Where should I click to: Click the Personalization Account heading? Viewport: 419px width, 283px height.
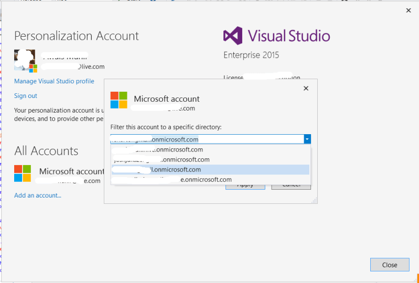point(77,36)
